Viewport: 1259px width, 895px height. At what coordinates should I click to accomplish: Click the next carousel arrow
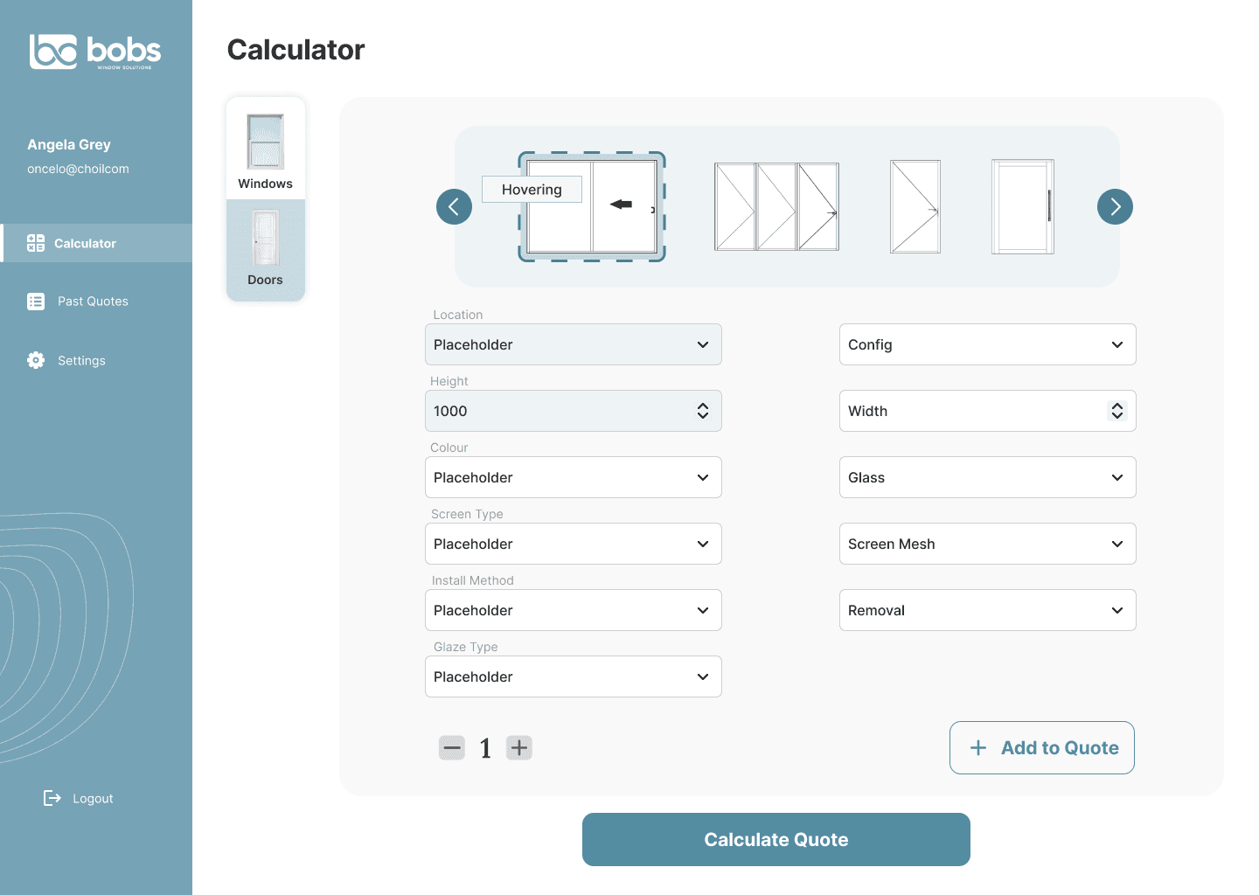tap(1115, 207)
